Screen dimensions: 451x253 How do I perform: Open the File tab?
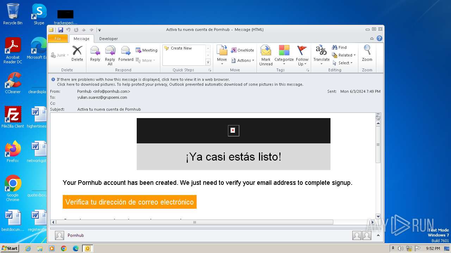tap(57, 39)
